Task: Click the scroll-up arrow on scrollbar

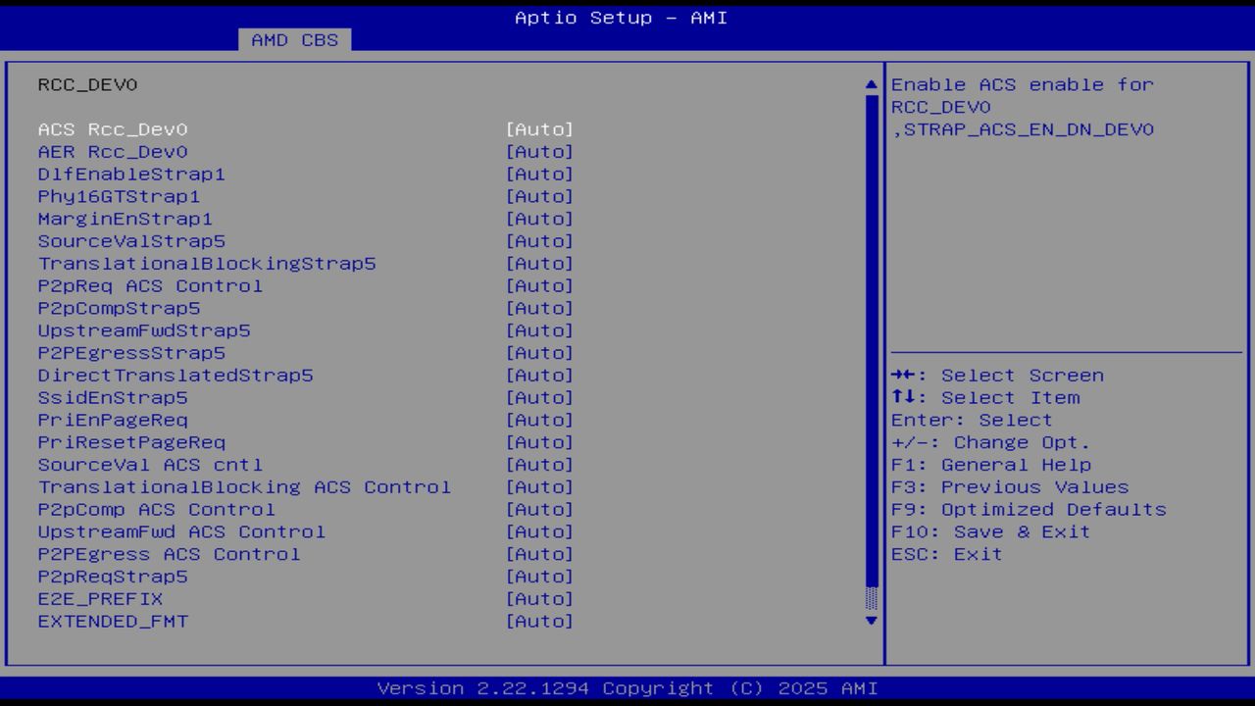Action: tap(869, 84)
